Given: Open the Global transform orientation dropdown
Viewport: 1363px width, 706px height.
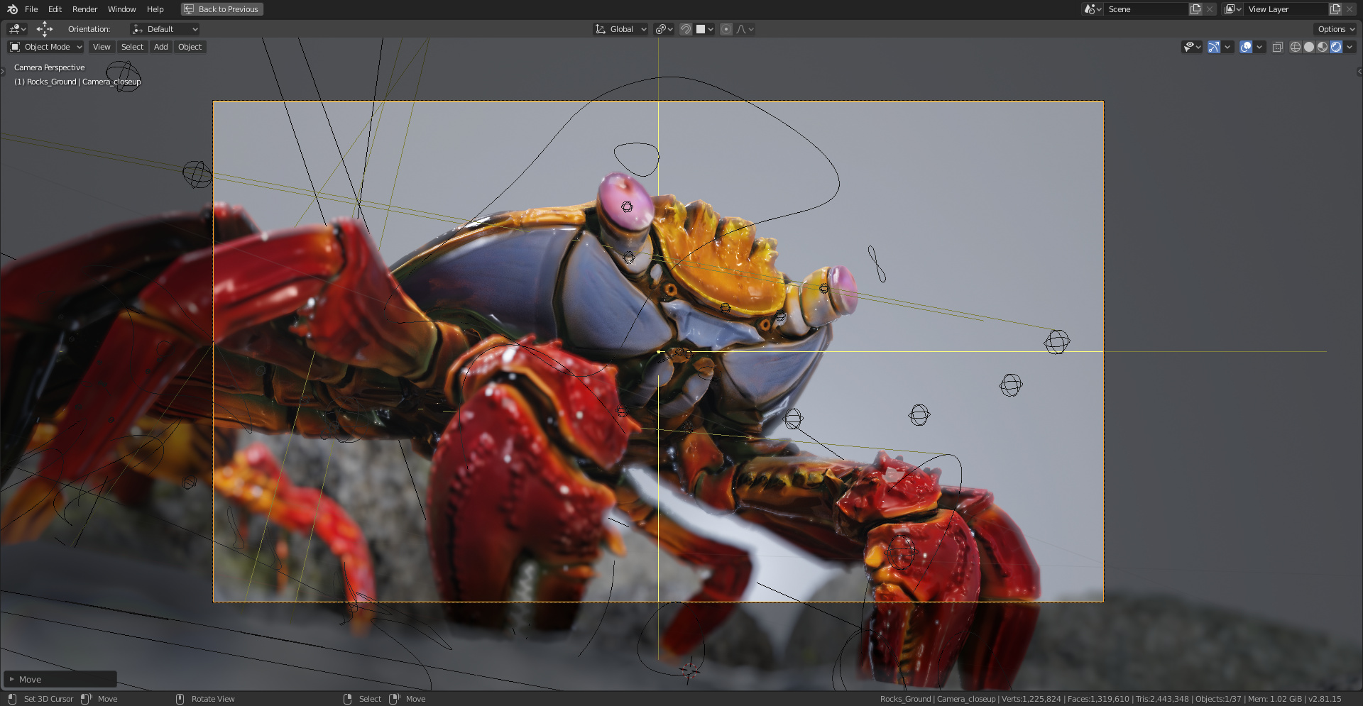Looking at the screenshot, I should pyautogui.click(x=620, y=29).
